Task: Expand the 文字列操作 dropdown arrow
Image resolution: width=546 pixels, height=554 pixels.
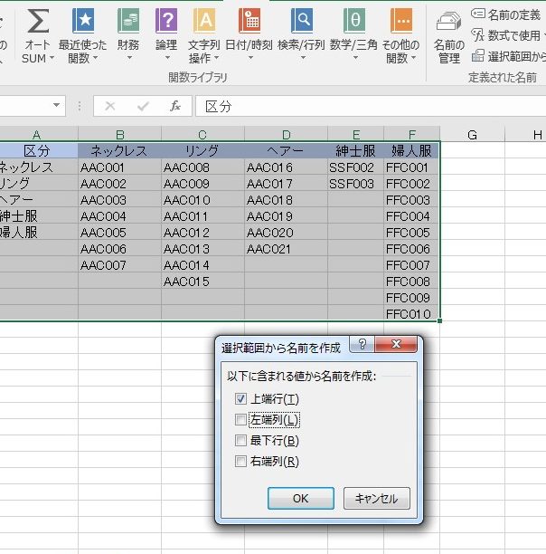Action: tap(216, 58)
